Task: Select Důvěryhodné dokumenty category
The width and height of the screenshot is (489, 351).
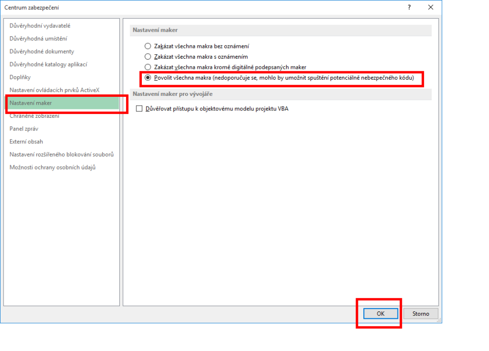Action: 42,51
